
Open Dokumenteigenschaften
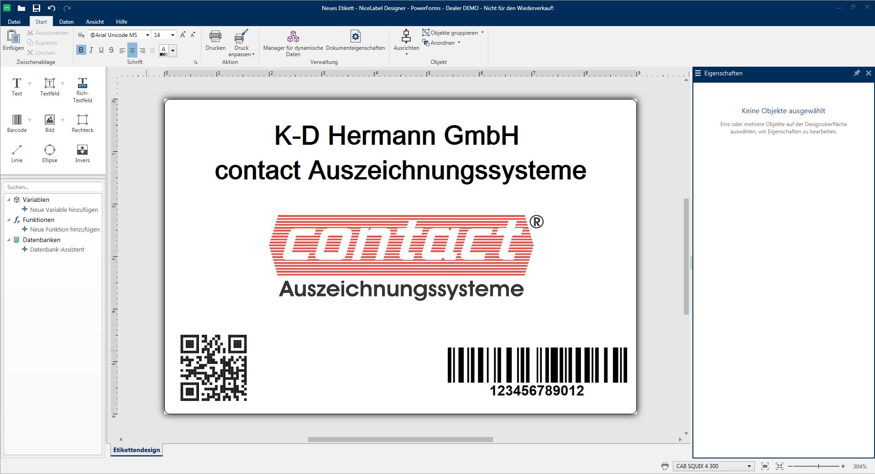pos(355,40)
